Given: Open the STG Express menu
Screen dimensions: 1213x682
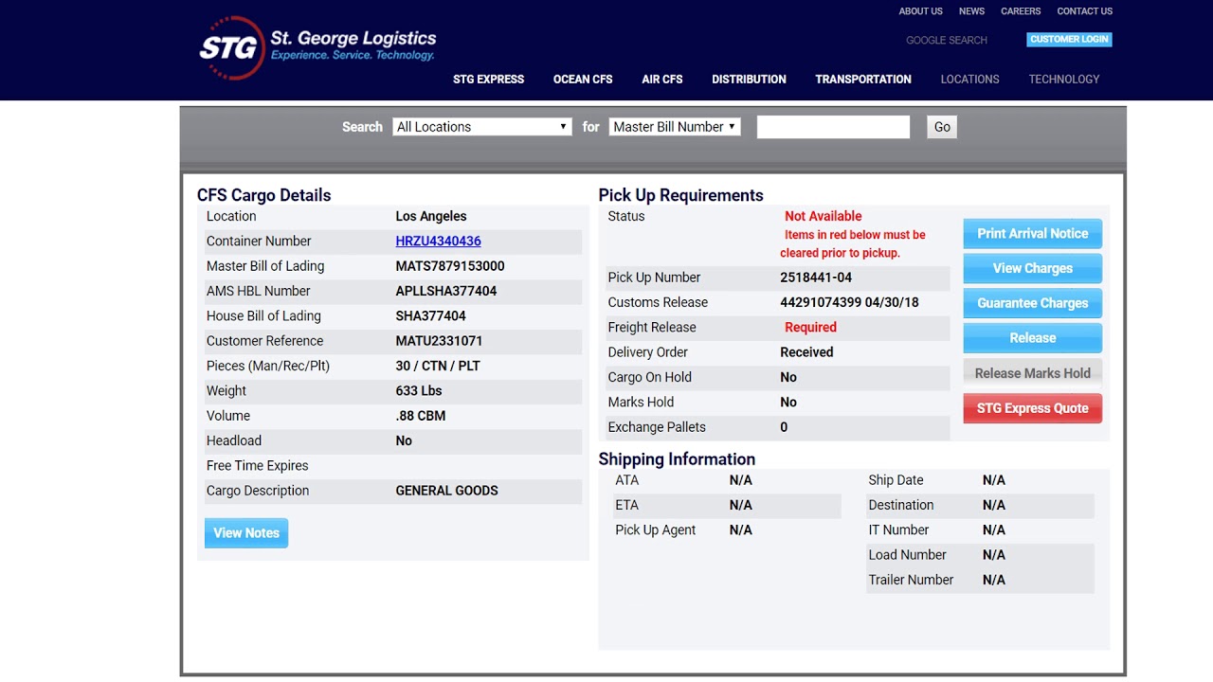Looking at the screenshot, I should click(488, 80).
